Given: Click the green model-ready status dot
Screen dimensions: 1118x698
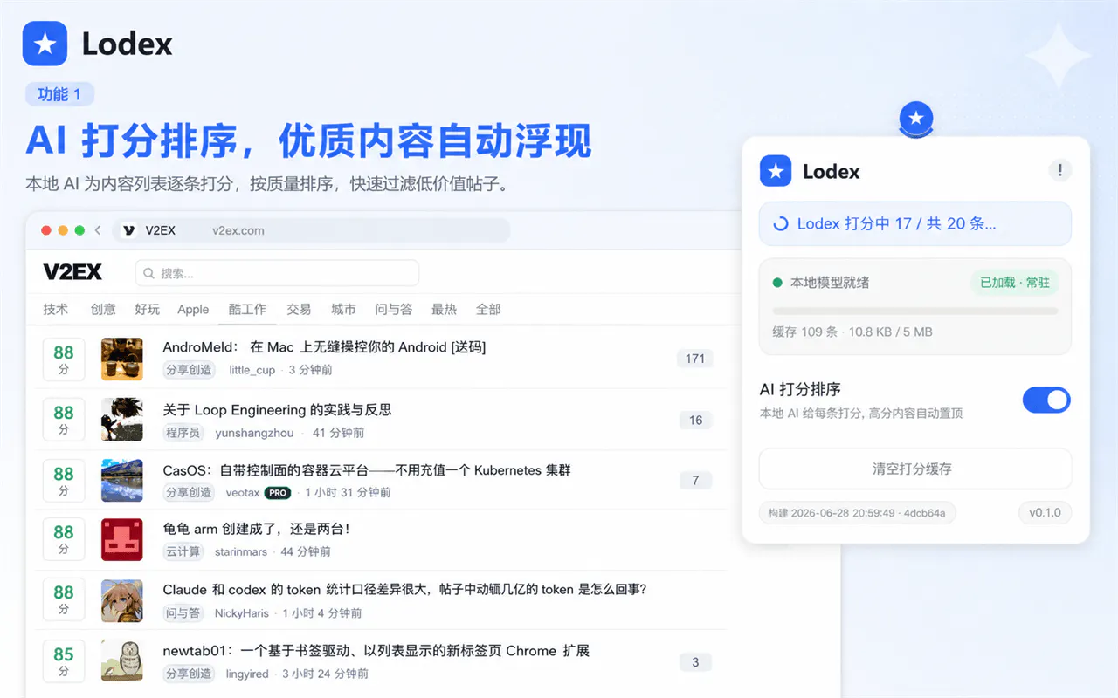Looking at the screenshot, I should [x=777, y=283].
